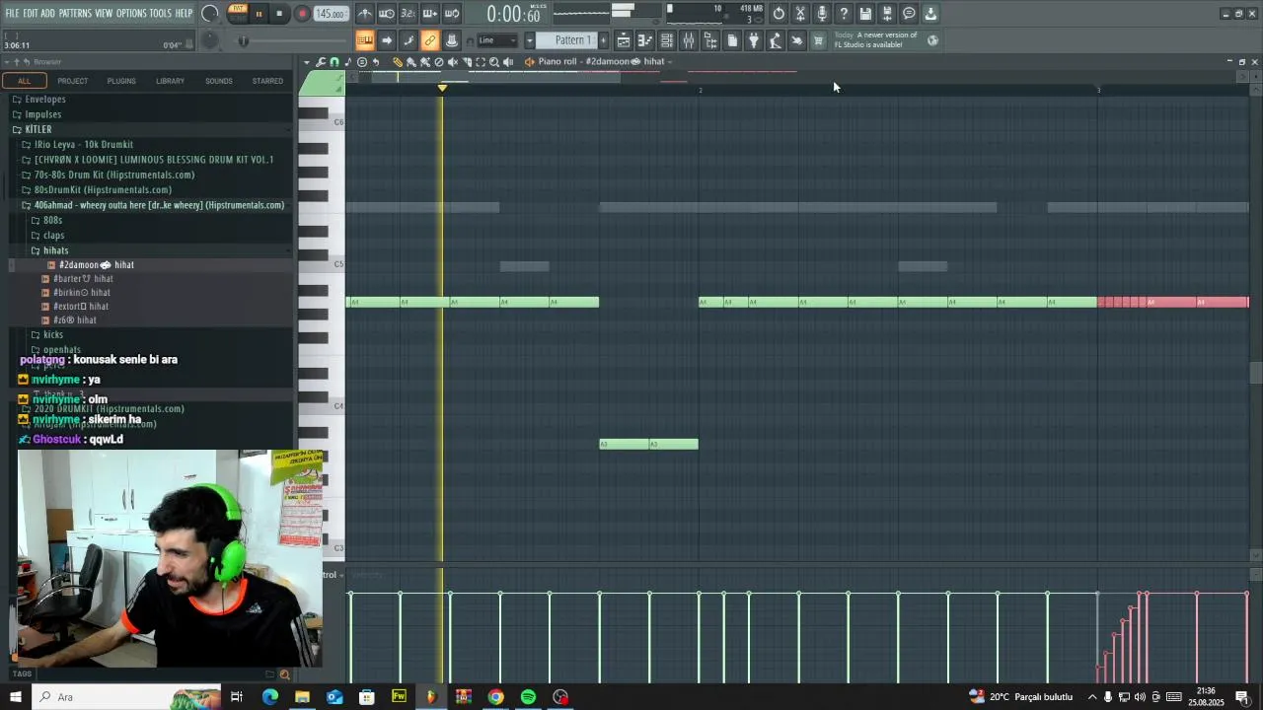1263x710 pixels.
Task: Click the audio editor scissors icon
Action: point(800,14)
